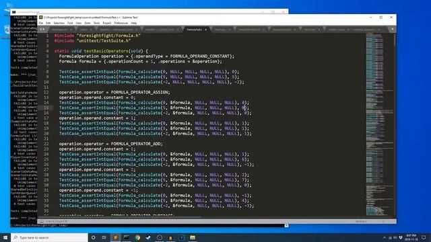Click the blue V taskbar icon

click(x=181, y=237)
